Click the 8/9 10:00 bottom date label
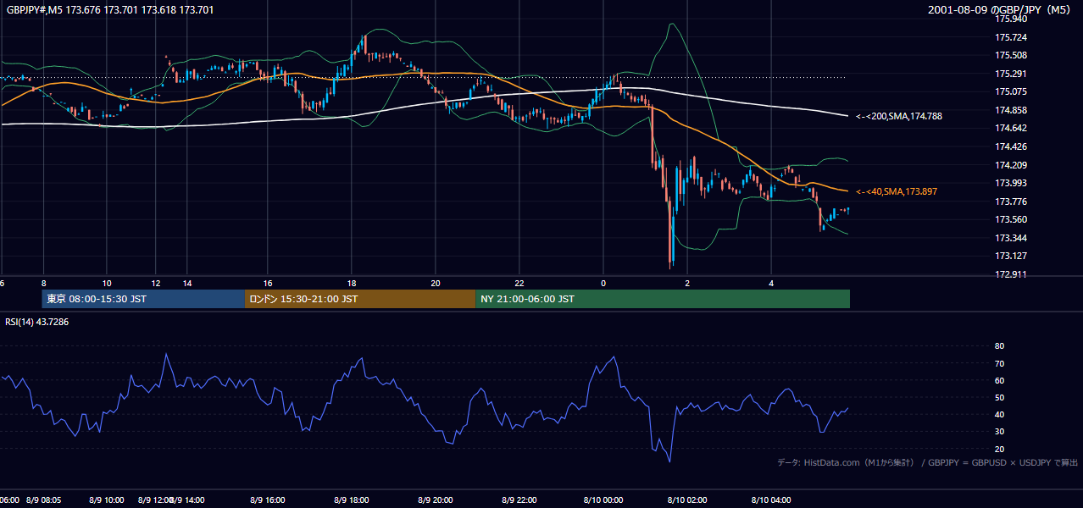The image size is (1083, 508). 107,500
